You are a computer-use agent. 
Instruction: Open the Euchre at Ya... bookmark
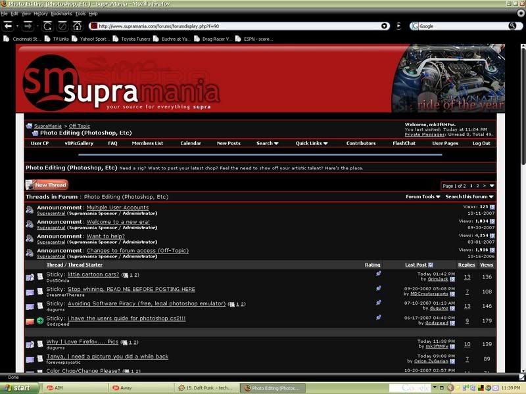pos(172,39)
